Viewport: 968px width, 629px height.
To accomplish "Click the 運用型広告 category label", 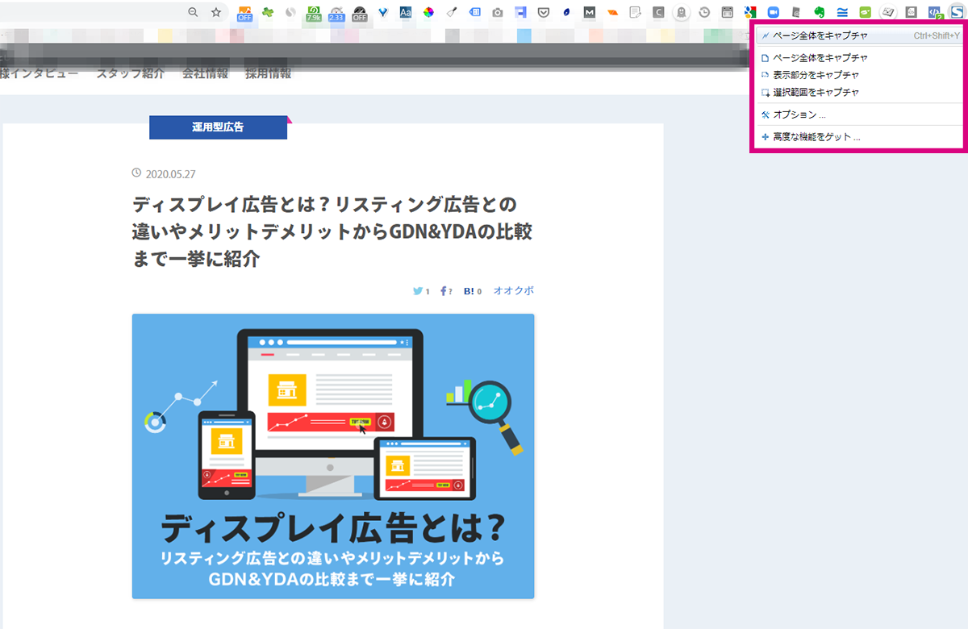I will 218,127.
